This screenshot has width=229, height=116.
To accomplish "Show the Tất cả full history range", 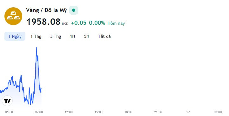I will [104, 36].
